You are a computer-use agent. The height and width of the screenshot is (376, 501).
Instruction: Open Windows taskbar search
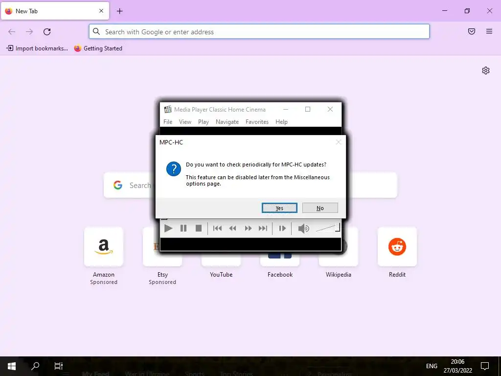tap(35, 366)
